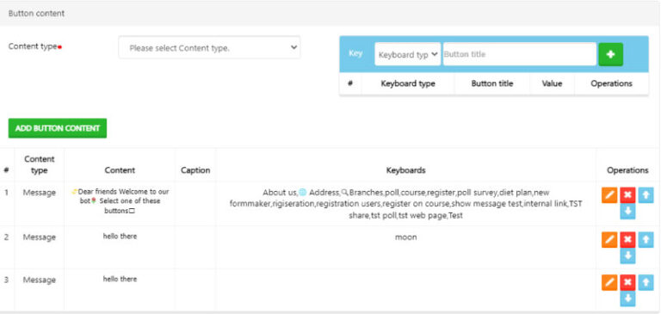
Task: Move row 3 down with blue arrow
Action: (627, 299)
